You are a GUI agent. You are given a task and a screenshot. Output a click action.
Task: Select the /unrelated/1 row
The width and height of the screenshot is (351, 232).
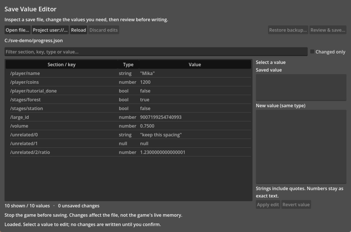[128, 143]
